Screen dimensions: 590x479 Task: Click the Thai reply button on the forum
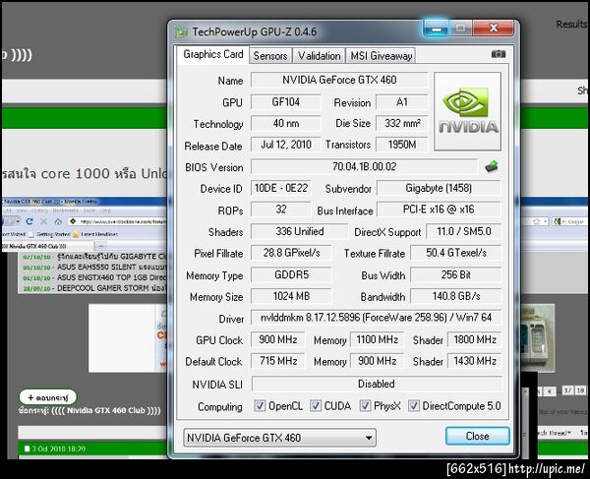(48, 397)
